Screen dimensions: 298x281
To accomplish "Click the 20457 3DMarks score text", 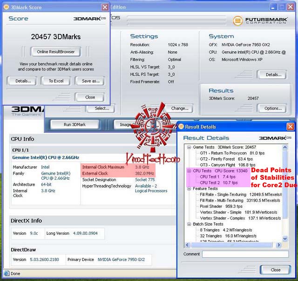I will [x=56, y=37].
